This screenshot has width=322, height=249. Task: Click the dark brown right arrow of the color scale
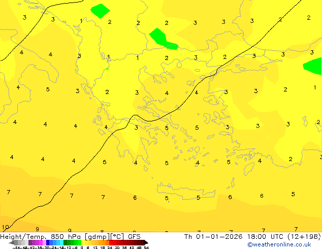tap(146, 243)
